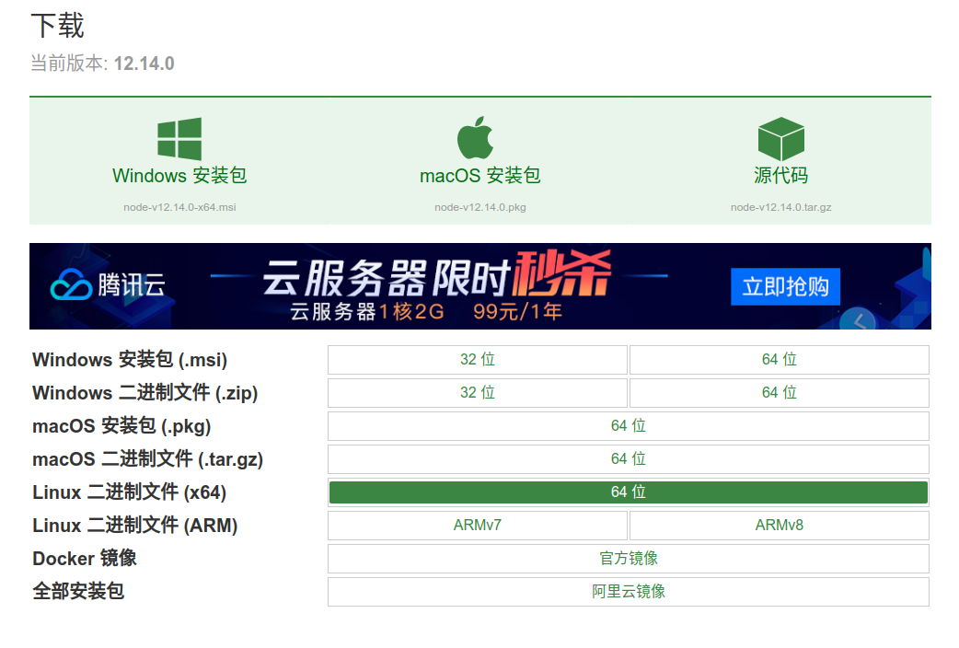Click the Docker 镜像 row label

coord(85,558)
